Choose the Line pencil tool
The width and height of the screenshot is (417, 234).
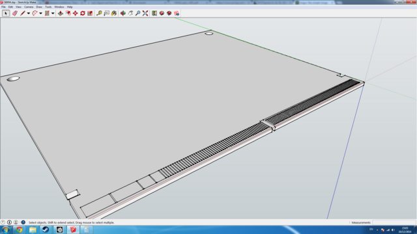pos(23,13)
